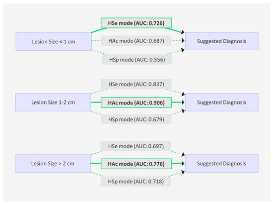This screenshot has height=205, width=273.
Task: Select the Lesion Size > 2 cm box
Action: pos(53,164)
